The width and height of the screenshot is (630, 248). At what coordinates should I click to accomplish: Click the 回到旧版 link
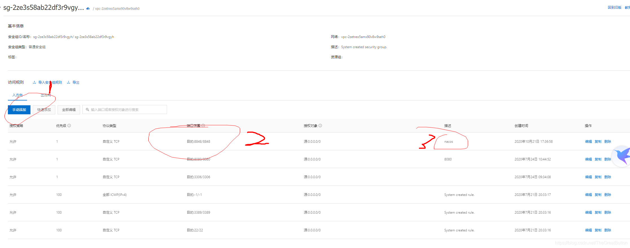(614, 8)
